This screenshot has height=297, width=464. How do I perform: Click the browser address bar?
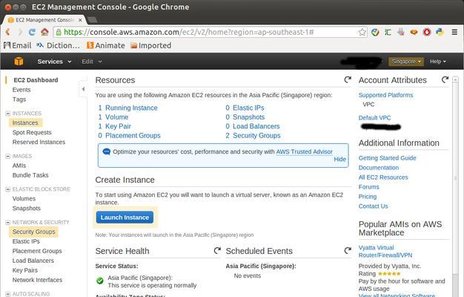pos(208,32)
